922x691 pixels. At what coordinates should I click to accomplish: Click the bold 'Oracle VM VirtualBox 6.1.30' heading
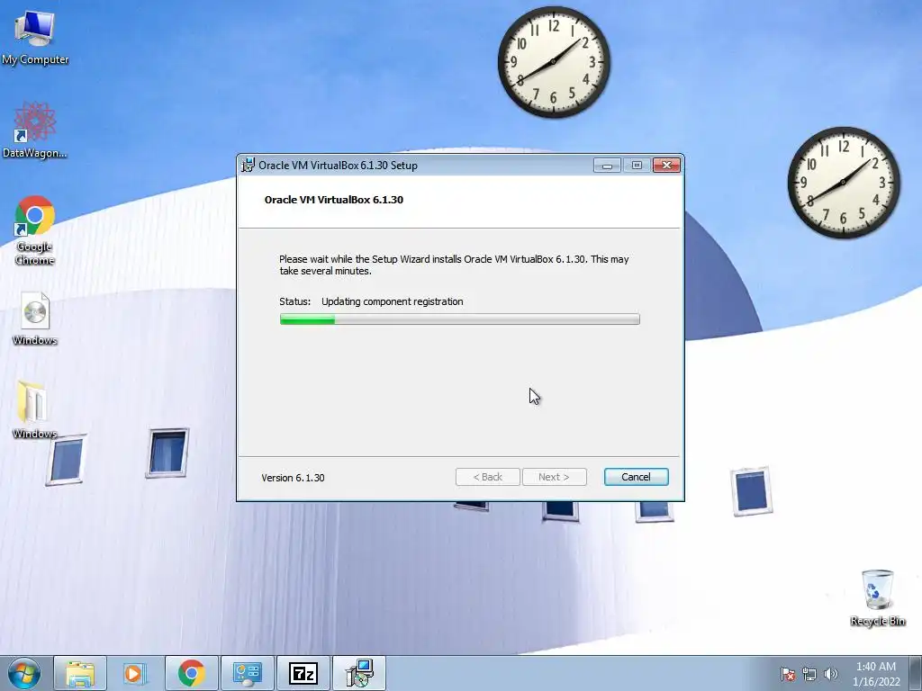(334, 200)
